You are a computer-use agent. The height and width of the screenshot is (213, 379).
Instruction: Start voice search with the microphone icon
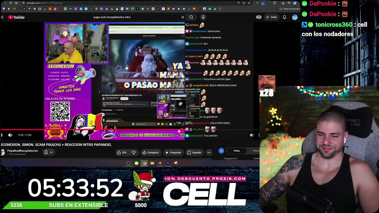pyautogui.click(x=203, y=17)
